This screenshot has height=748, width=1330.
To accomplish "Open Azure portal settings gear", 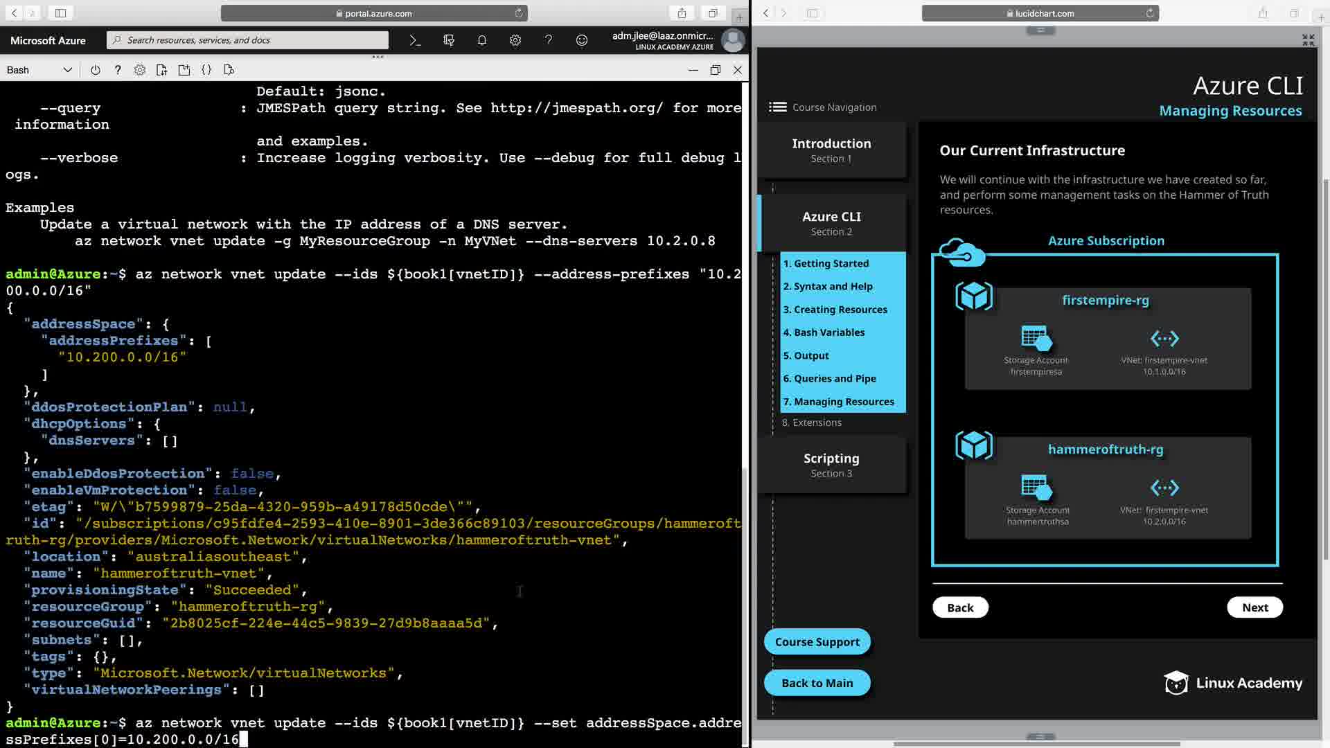I will (x=515, y=40).
